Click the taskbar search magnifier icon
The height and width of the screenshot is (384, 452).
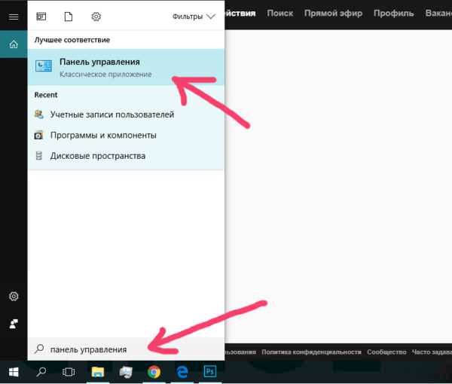coord(41,372)
